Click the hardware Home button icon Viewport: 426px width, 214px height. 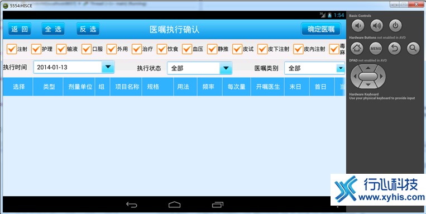(x=357, y=49)
